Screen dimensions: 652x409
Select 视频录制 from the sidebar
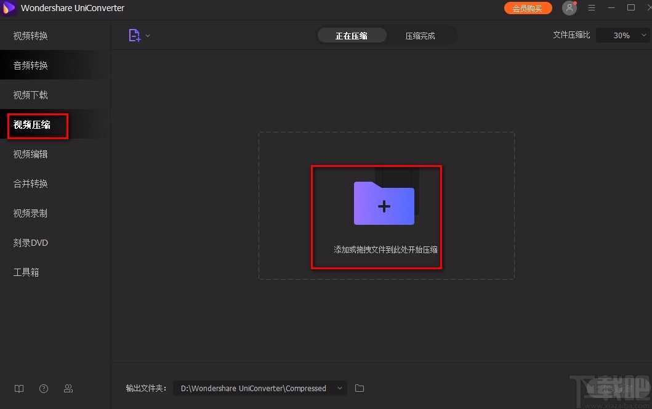tap(30, 213)
